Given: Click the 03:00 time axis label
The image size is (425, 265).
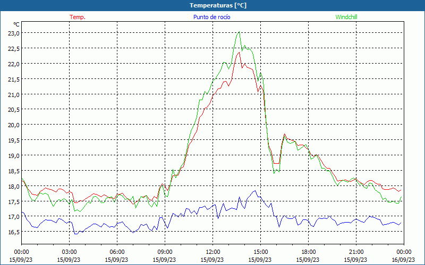Looking at the screenshot, I should point(69,252).
